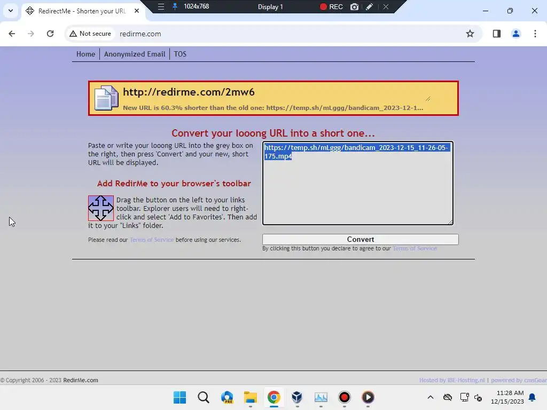This screenshot has width=547, height=410.
Task: Go back using the browser back arrow
Action: (12, 34)
